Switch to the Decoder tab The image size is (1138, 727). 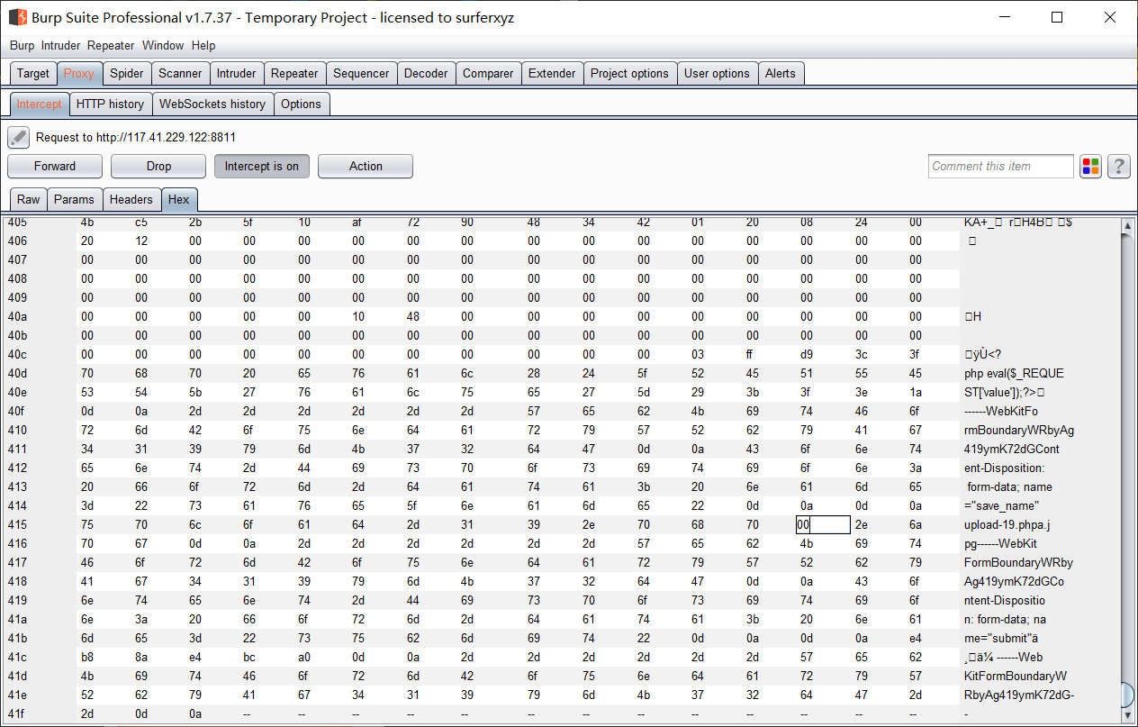coord(426,74)
